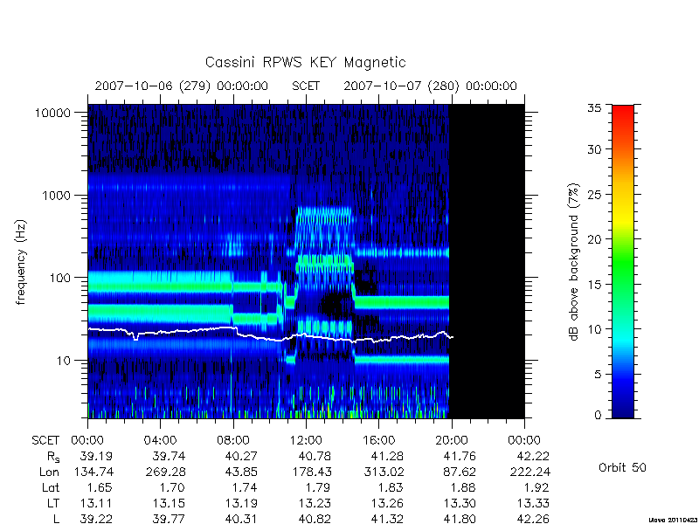Click L value 41.80
This screenshot has width=699, height=524.
[x=460, y=519]
